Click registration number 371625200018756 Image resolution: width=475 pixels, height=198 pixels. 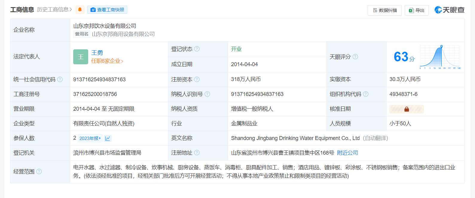(95, 94)
